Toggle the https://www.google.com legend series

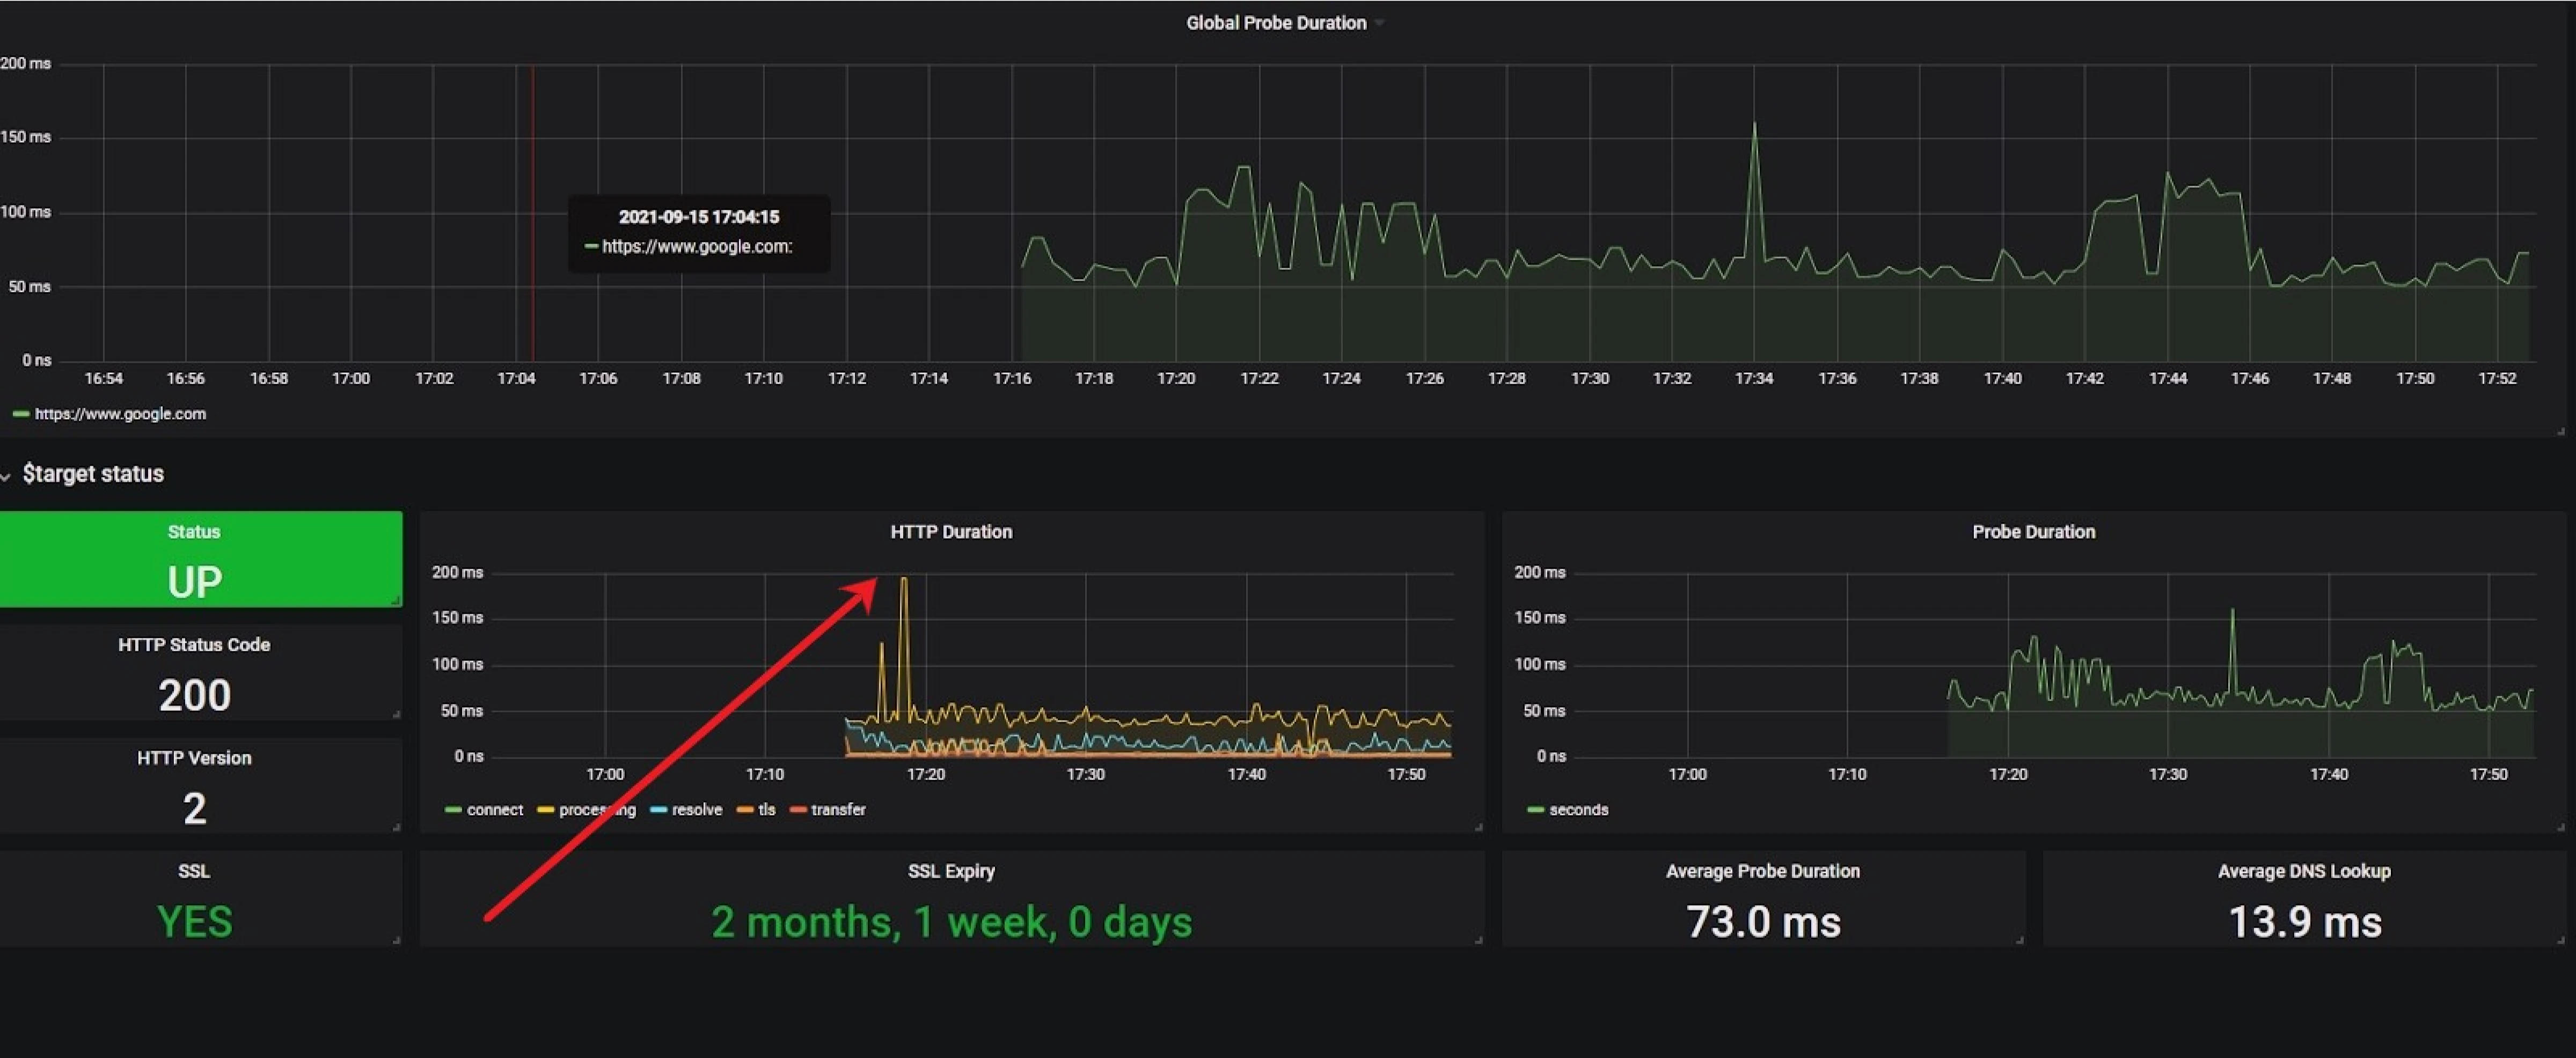pos(120,414)
